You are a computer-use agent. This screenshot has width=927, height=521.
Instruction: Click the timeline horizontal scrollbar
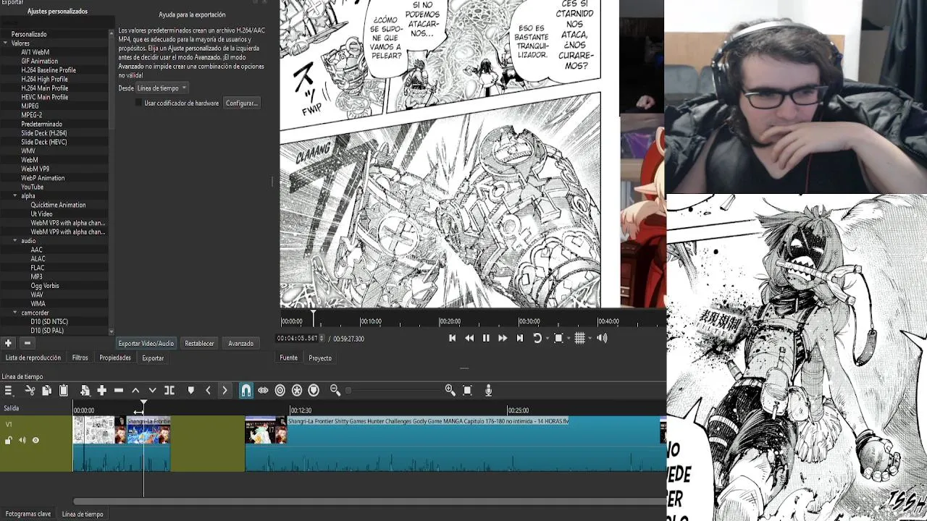click(x=369, y=501)
